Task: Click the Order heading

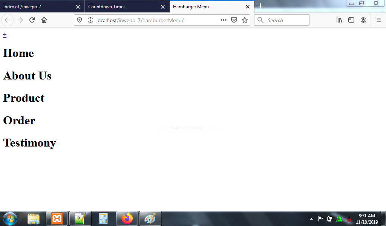Action: coord(19,120)
